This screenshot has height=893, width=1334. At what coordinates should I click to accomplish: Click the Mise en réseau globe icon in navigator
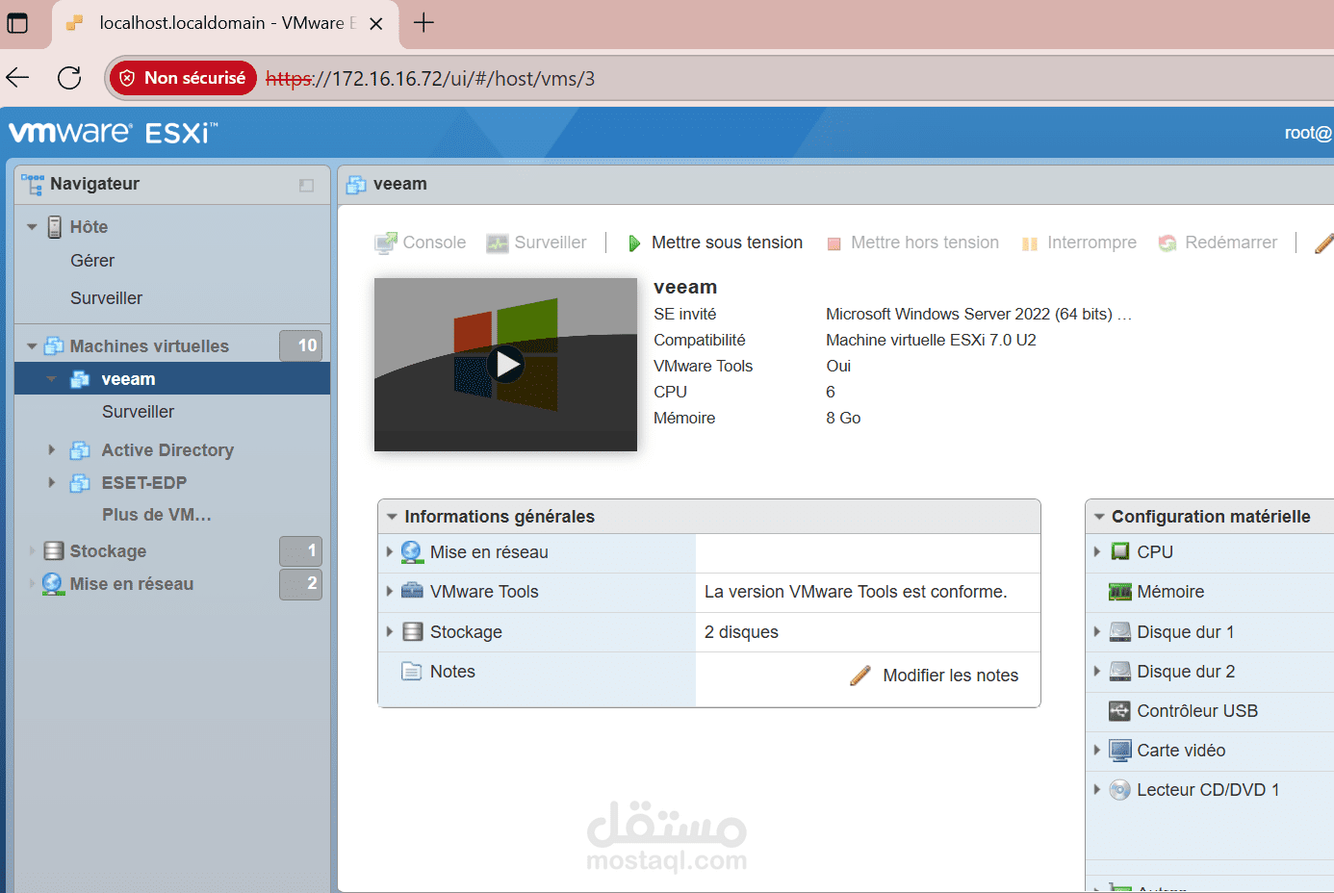coord(53,584)
